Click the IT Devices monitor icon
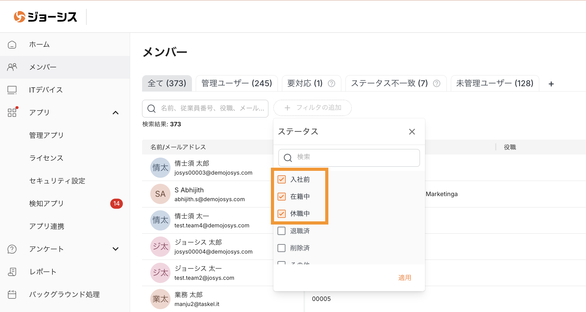Screen dimensions: 586x312 coord(12,90)
